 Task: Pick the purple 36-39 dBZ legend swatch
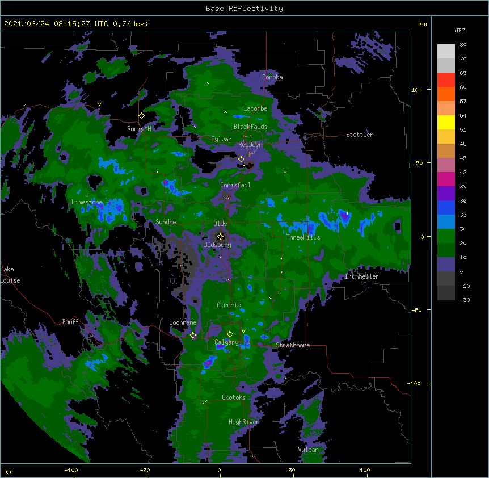pos(446,194)
